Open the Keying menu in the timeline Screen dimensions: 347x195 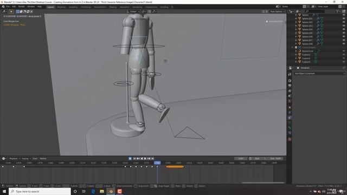click(x=26, y=159)
